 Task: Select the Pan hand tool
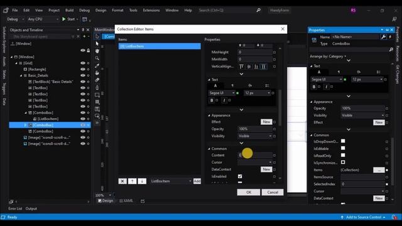(97, 51)
